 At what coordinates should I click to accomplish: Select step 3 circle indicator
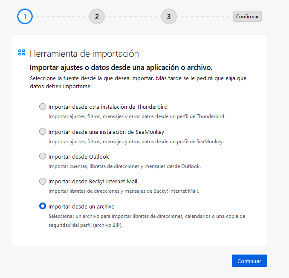point(169,17)
